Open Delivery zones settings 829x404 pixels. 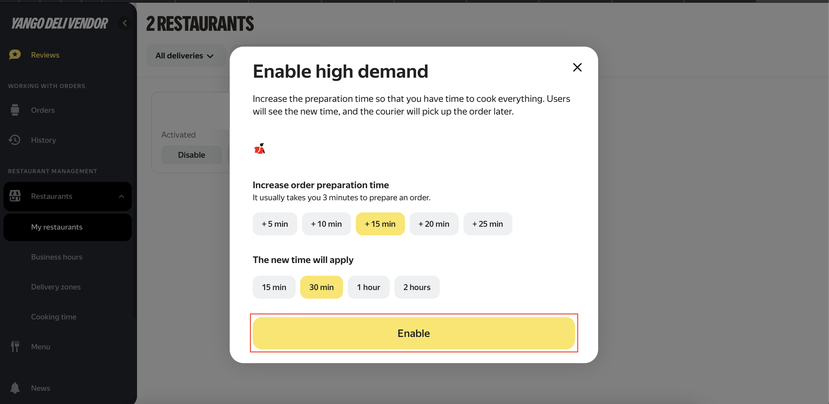tap(56, 287)
